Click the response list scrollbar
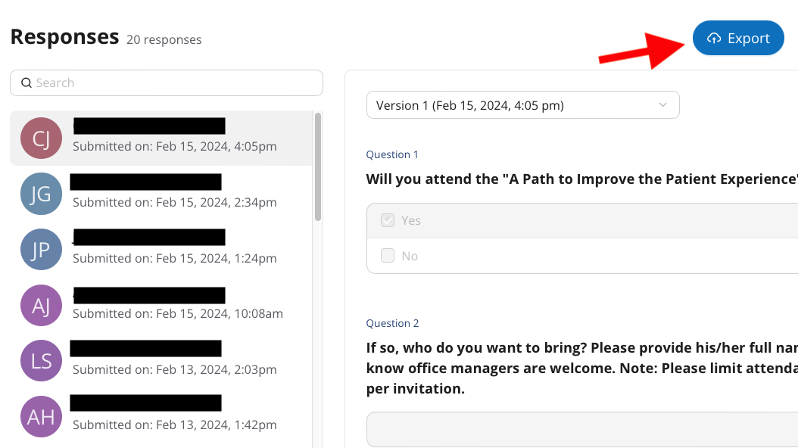This screenshot has height=448, width=798. [318, 166]
